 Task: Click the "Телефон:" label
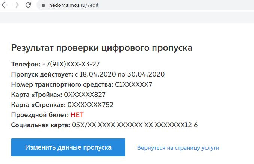(26, 64)
